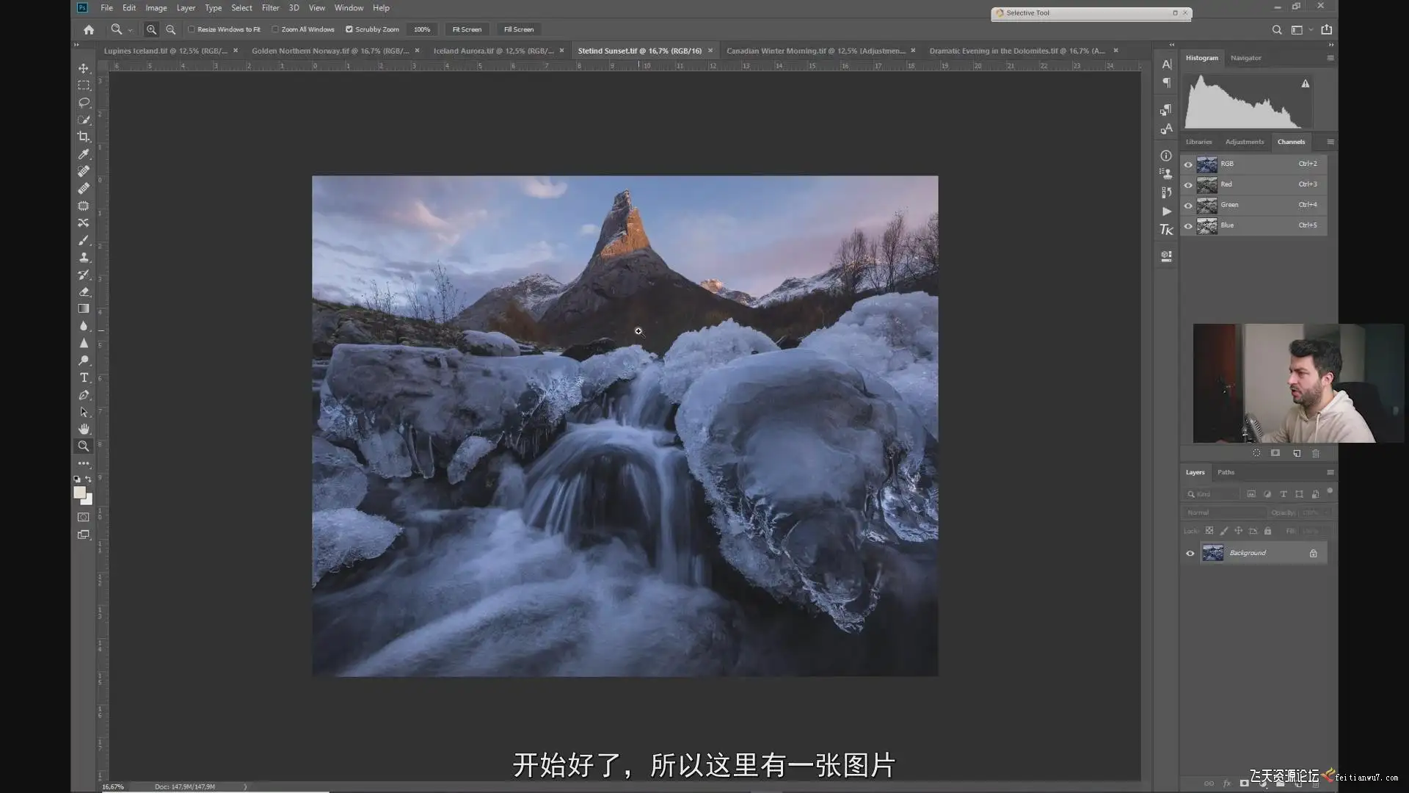This screenshot has width=1409, height=793.
Task: Open the Histogram panel options menu
Action: (x=1330, y=58)
